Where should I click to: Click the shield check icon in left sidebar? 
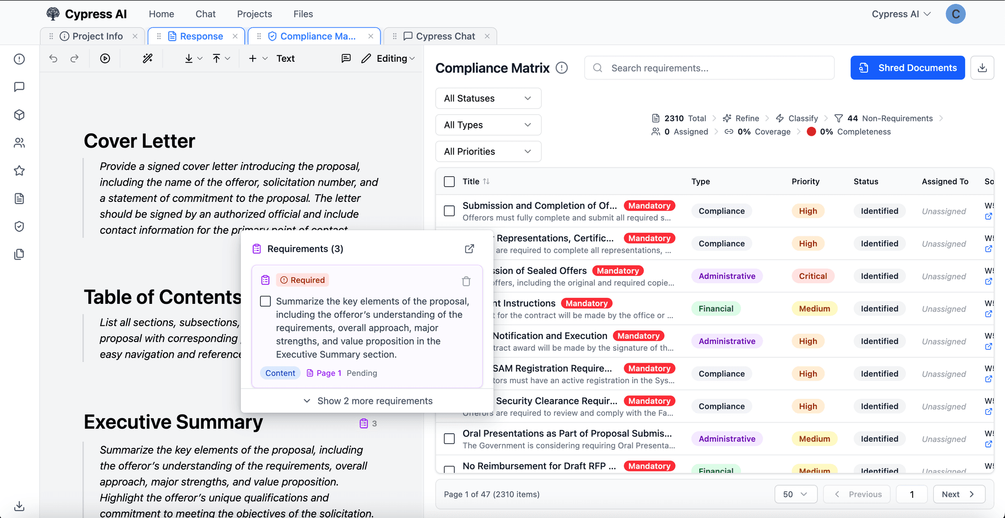19,226
